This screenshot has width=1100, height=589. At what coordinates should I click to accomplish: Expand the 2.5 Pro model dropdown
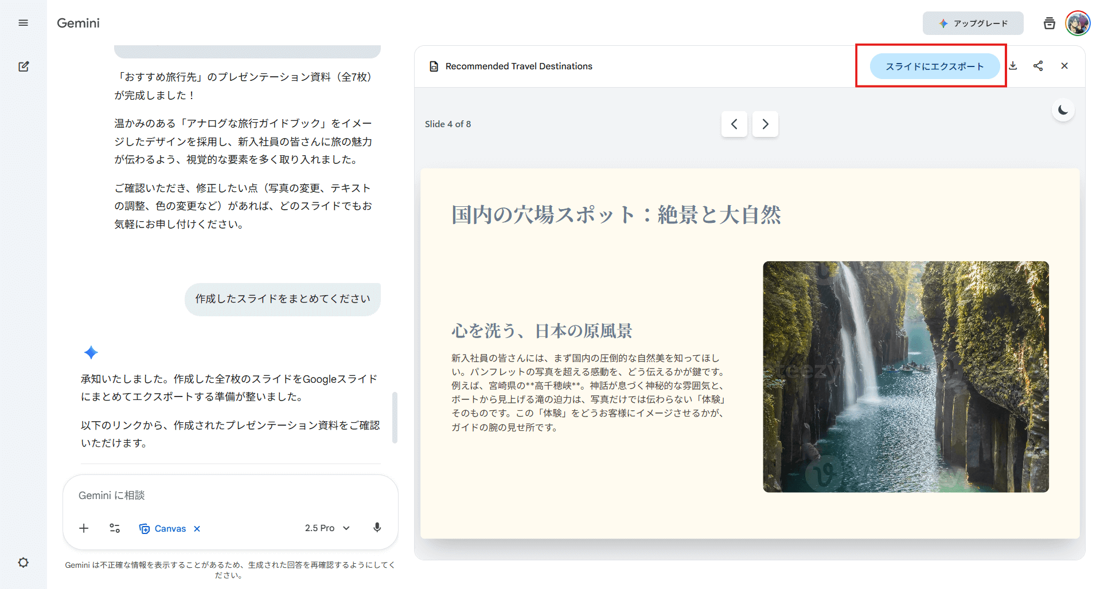pyautogui.click(x=327, y=528)
